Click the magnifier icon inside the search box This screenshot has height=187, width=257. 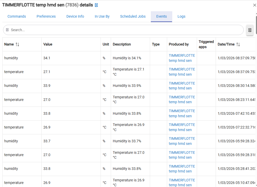point(7,30)
